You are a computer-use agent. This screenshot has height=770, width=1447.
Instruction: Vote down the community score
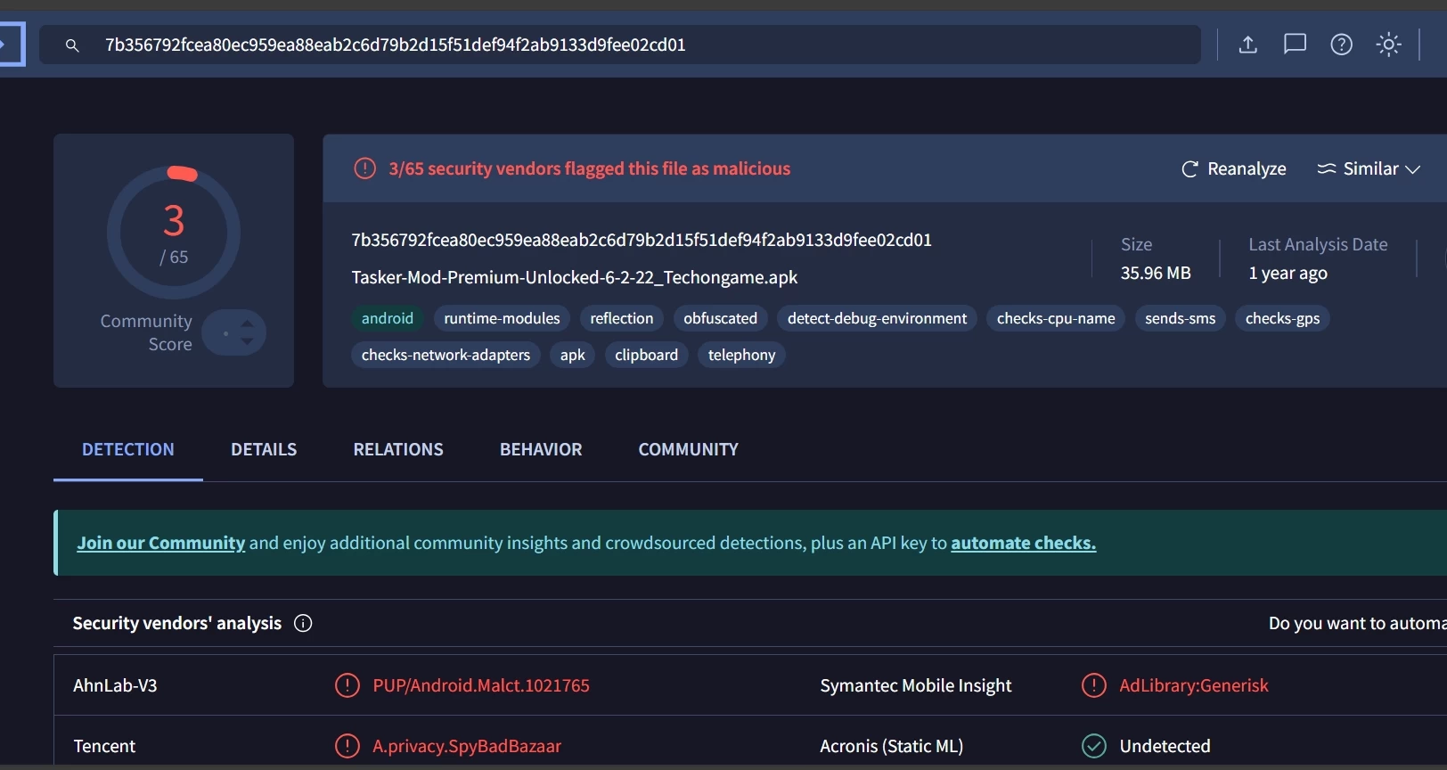tap(248, 341)
